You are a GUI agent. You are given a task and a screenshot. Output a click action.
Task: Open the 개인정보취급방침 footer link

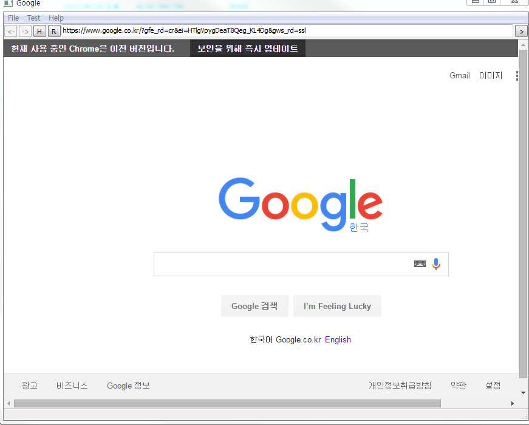click(x=400, y=385)
